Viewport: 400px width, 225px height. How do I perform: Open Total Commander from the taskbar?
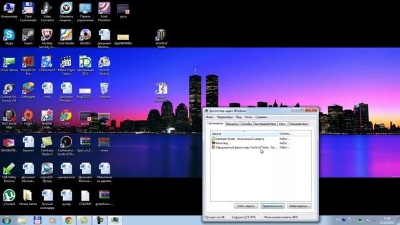tap(37, 221)
